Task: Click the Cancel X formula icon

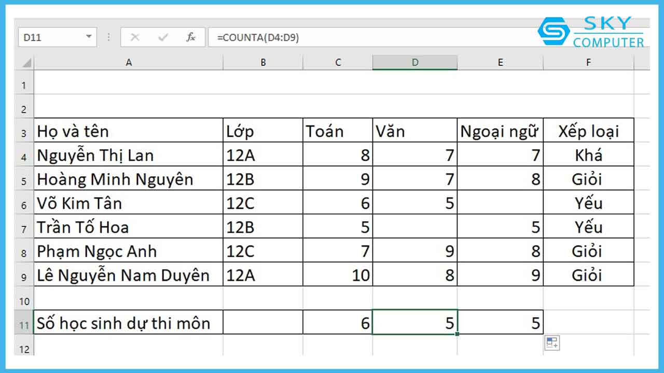Action: click(135, 37)
